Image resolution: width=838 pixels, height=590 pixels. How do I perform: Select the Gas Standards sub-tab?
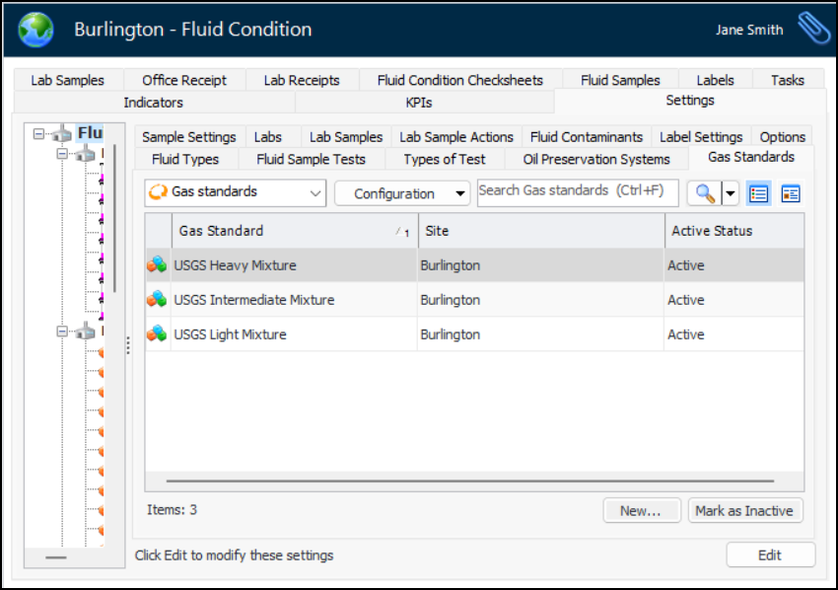pos(751,157)
